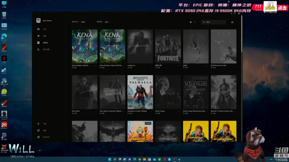Open Chrome from the taskbar
Image resolution: width=289 pixels, height=162 pixels.
139,159
